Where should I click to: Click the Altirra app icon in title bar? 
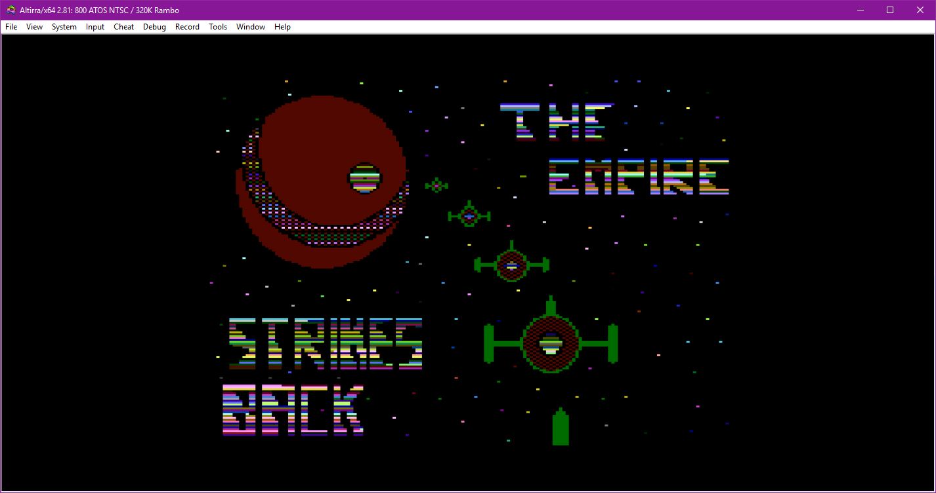(x=11, y=10)
